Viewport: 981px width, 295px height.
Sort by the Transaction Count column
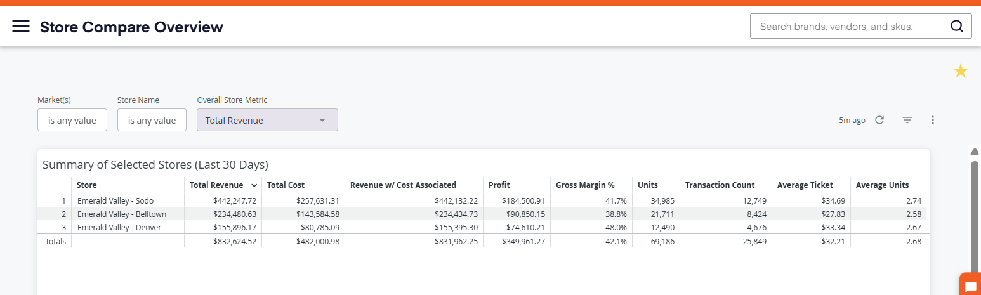point(720,185)
